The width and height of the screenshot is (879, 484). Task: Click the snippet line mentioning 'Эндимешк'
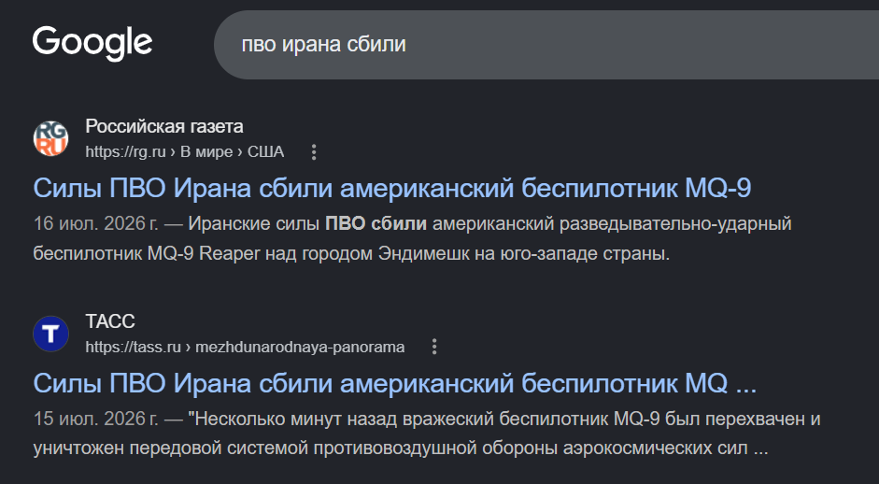tap(351, 253)
